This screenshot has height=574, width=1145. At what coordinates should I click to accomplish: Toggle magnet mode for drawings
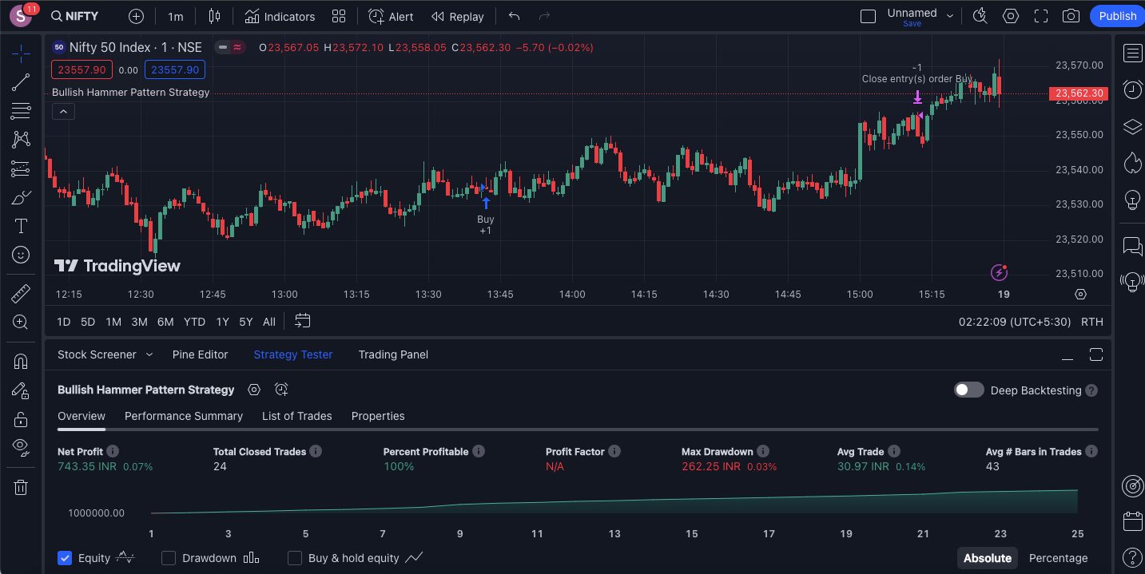pos(21,362)
